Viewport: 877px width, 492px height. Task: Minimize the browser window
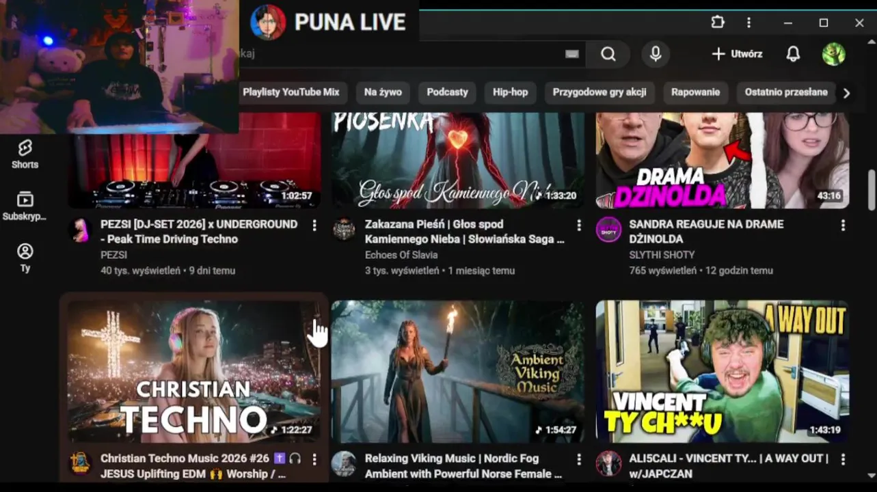coord(788,23)
